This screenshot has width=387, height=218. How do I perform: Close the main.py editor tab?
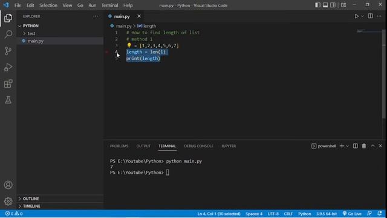point(139,16)
